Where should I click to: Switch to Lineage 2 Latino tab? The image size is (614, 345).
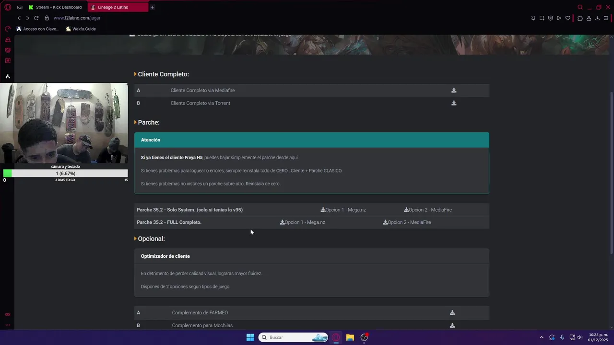coord(118,7)
